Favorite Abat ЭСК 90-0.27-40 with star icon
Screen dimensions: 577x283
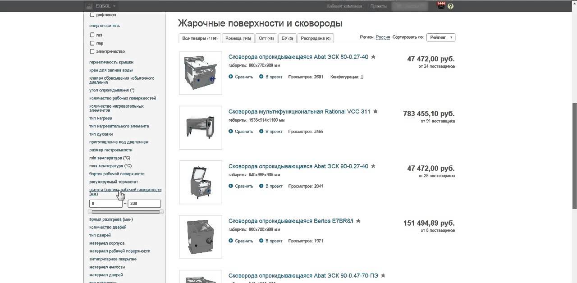pyautogui.click(x=373, y=166)
